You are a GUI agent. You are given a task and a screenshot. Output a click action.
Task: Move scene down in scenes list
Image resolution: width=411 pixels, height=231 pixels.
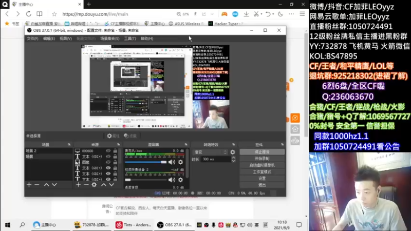[x=54, y=185]
